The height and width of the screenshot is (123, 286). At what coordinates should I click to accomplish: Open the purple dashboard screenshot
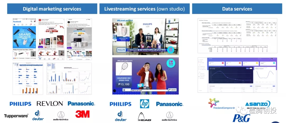tap(237, 75)
